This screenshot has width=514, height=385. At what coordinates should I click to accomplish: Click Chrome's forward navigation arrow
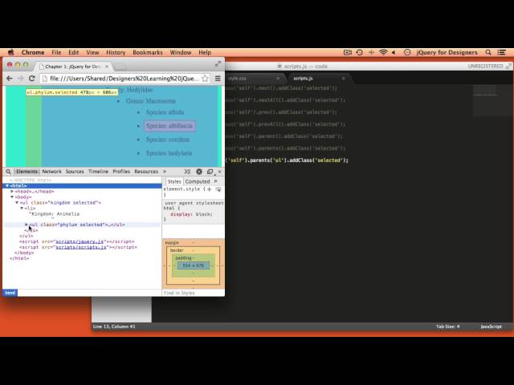20,79
